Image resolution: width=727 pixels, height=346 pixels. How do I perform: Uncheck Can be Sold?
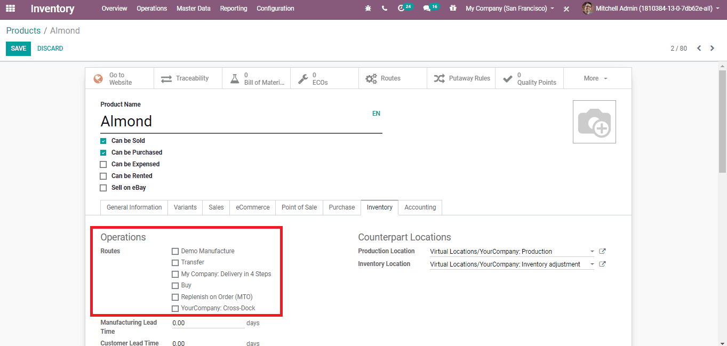point(103,141)
